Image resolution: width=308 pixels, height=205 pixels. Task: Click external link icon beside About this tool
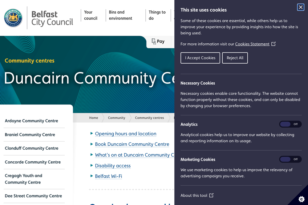(211, 195)
